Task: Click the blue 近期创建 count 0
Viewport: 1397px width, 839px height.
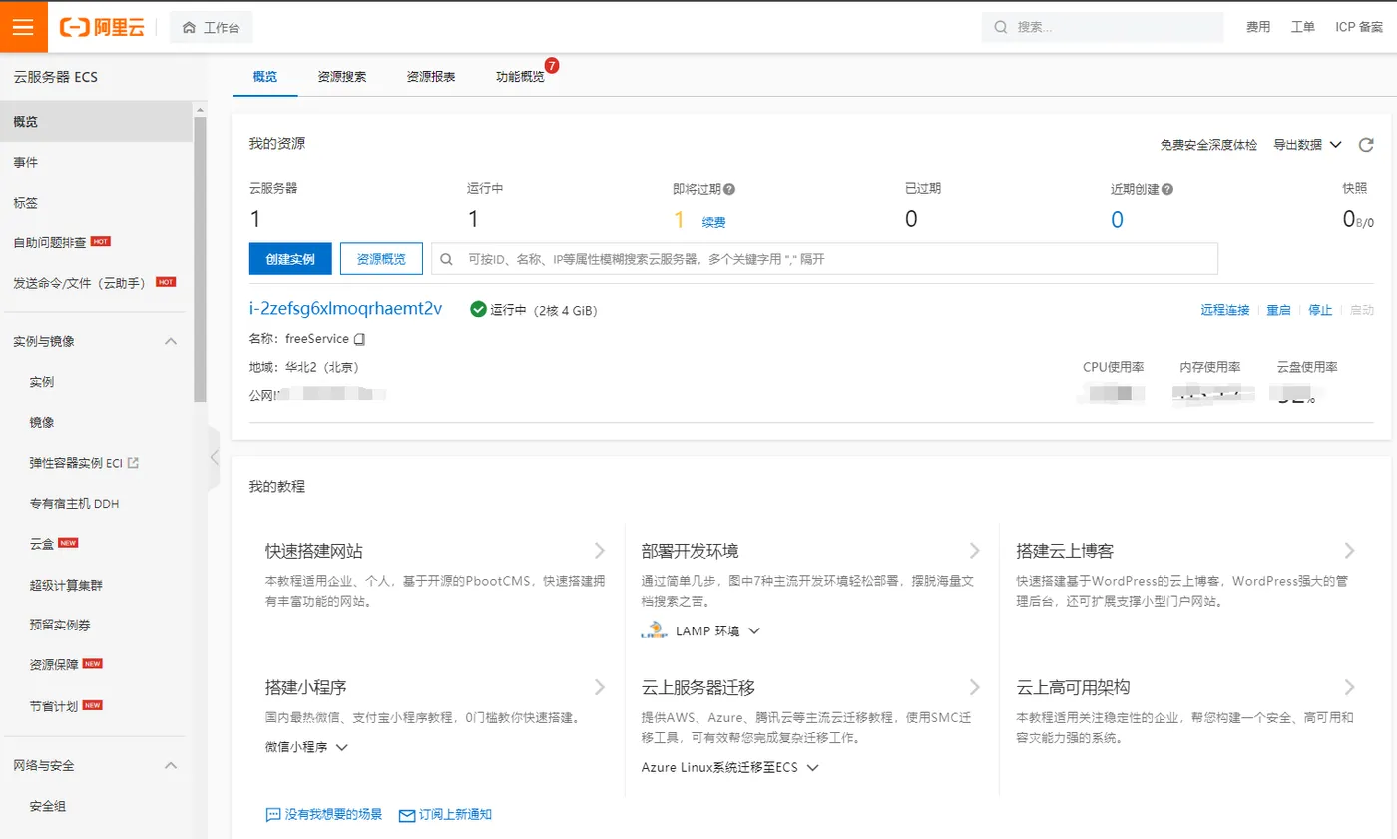Action: click(x=1117, y=220)
